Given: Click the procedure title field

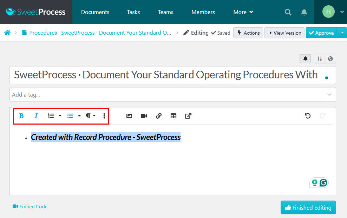Looking at the screenshot, I should point(172,75).
